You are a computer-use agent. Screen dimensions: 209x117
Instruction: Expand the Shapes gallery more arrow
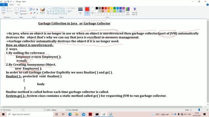[66, 13]
